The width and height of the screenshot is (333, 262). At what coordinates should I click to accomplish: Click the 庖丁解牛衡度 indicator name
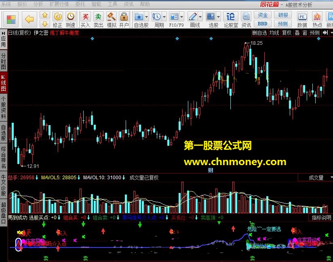tap(65, 33)
